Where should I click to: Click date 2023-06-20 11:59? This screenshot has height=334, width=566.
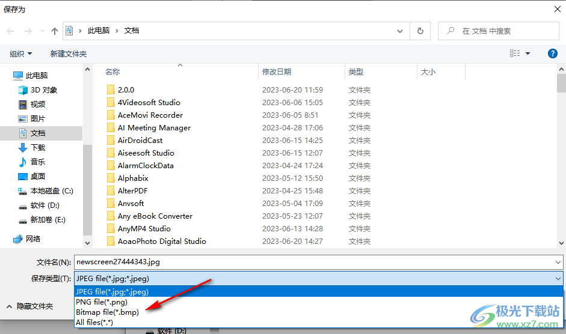292,90
